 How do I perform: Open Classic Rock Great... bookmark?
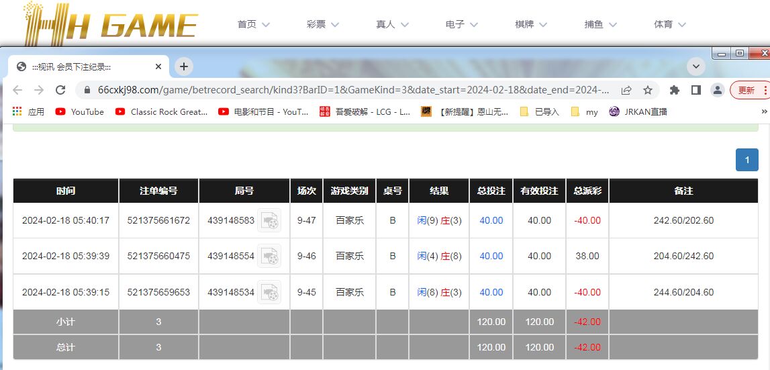click(x=162, y=111)
